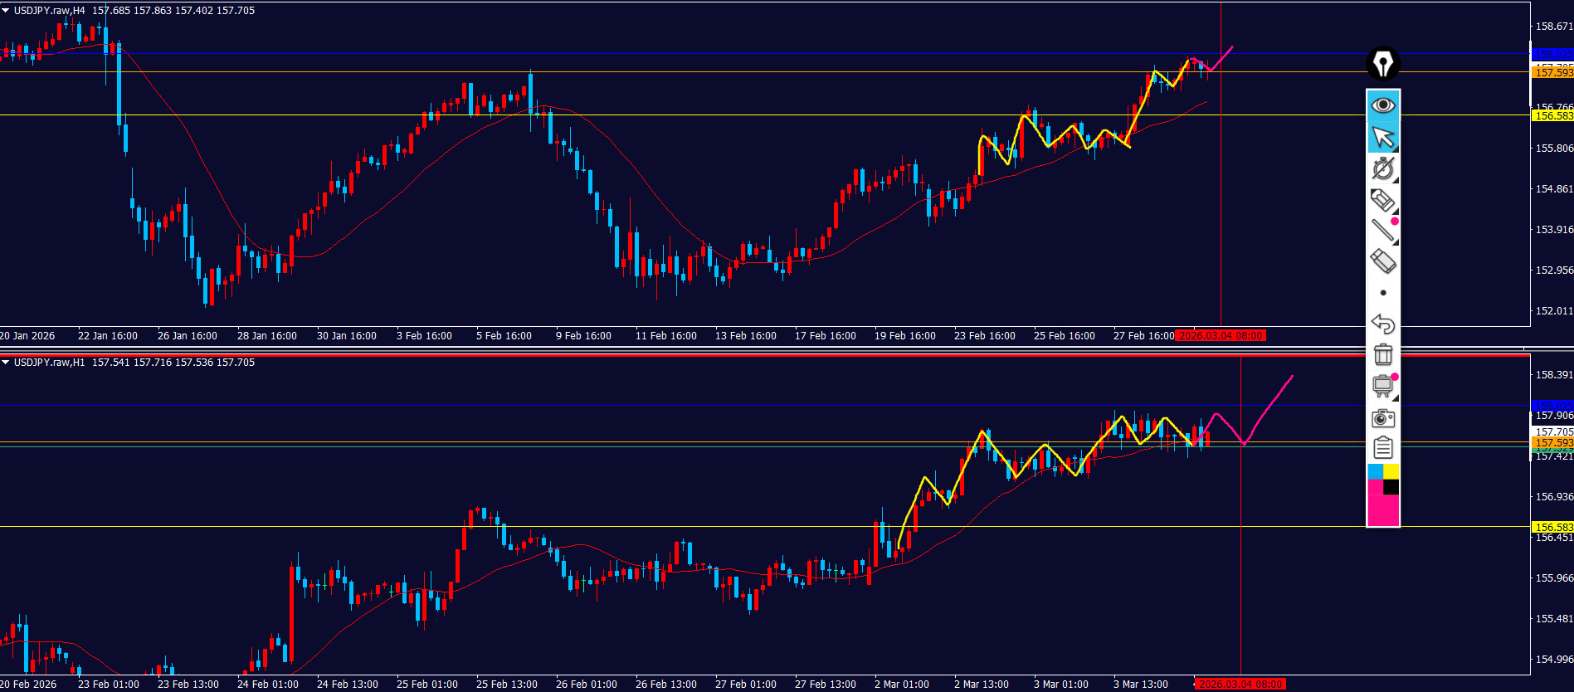Toggle the eye visibility button
The width and height of the screenshot is (1574, 692).
(1382, 105)
